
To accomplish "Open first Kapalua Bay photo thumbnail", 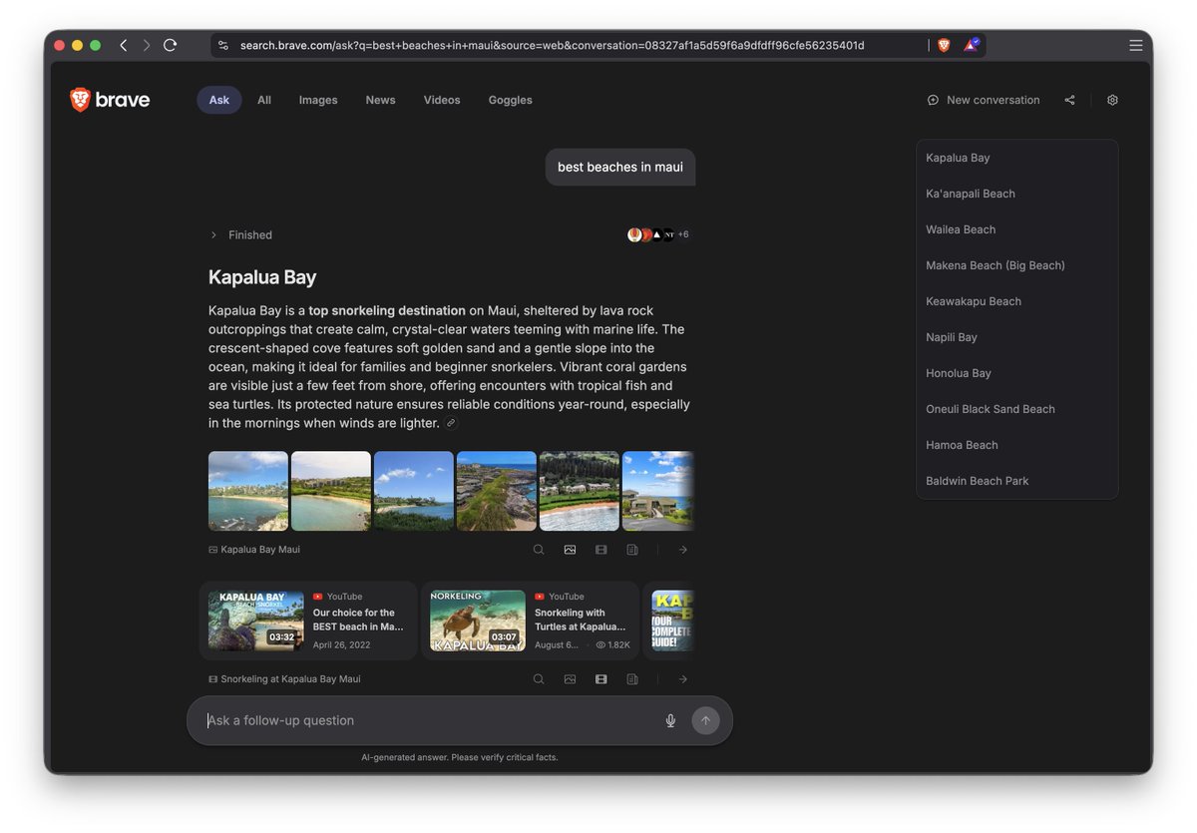I will [x=248, y=491].
